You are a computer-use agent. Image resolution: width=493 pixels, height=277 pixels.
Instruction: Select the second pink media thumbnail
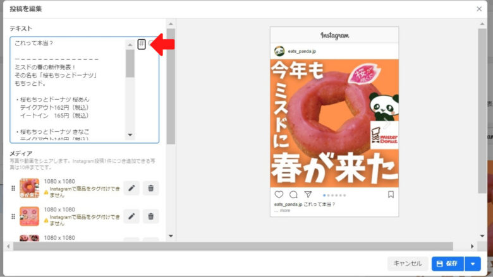(x=29, y=216)
